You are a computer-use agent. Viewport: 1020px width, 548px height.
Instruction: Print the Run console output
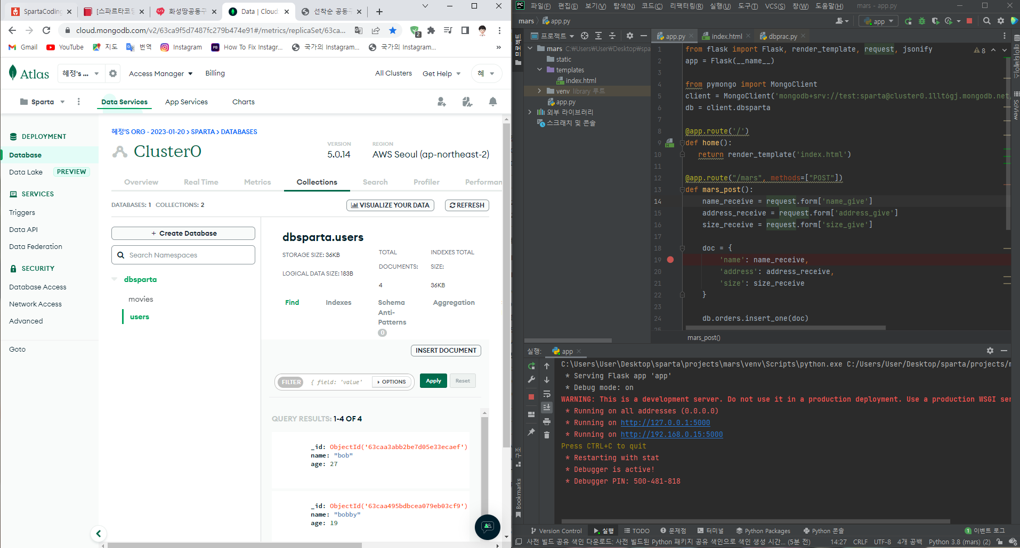pos(547,421)
